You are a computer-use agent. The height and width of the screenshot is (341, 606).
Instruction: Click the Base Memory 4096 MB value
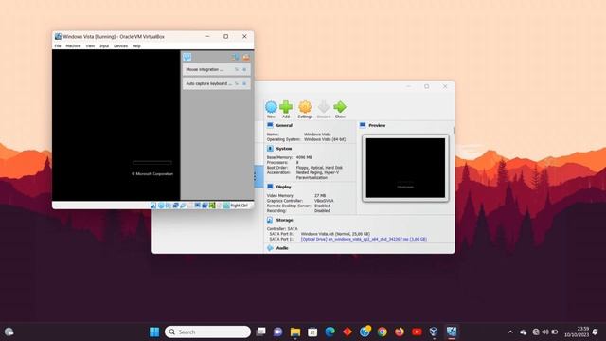tap(304, 157)
